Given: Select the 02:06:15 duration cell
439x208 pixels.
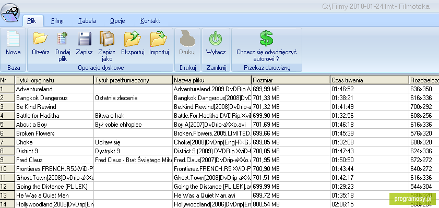Looking at the screenshot, I should pyautogui.click(x=370, y=204).
